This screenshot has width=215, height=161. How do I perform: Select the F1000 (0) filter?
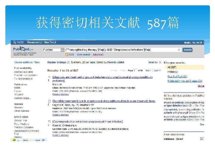173,72
